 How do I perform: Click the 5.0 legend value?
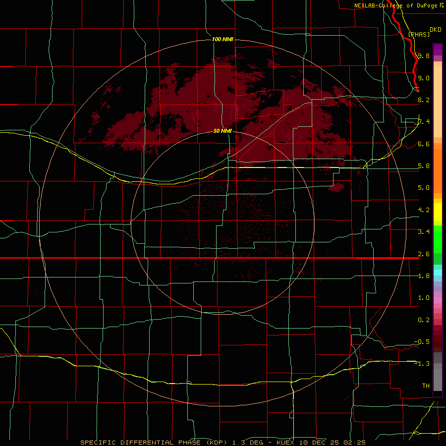[x=424, y=188]
